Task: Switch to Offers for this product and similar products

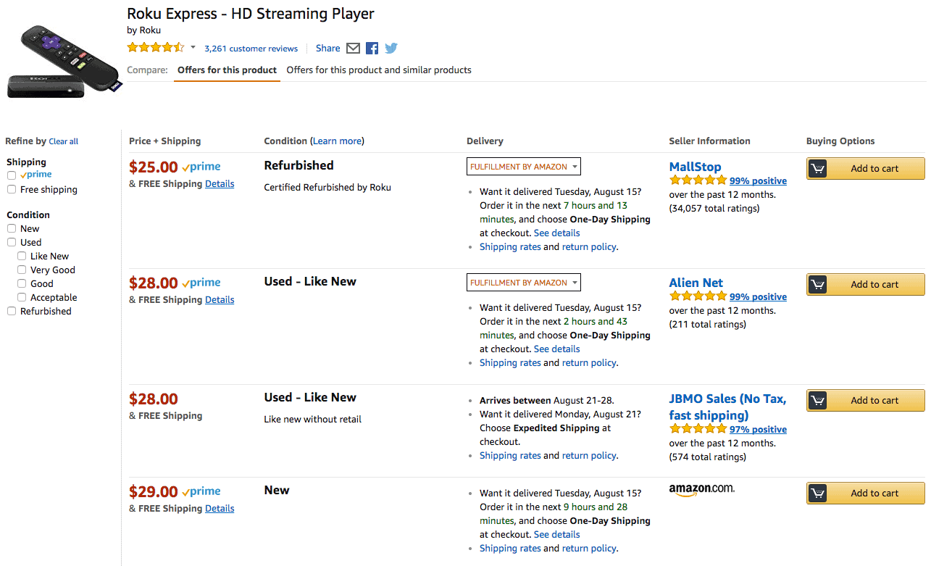Action: click(378, 70)
